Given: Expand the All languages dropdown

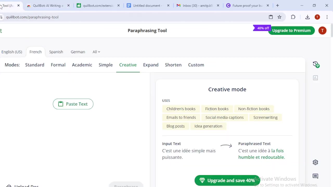Looking at the screenshot, I should pos(96,52).
